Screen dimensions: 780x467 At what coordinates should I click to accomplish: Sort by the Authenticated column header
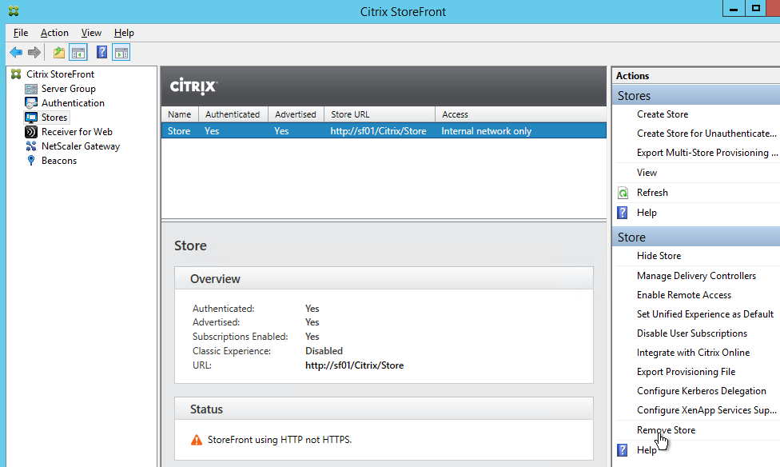click(233, 114)
